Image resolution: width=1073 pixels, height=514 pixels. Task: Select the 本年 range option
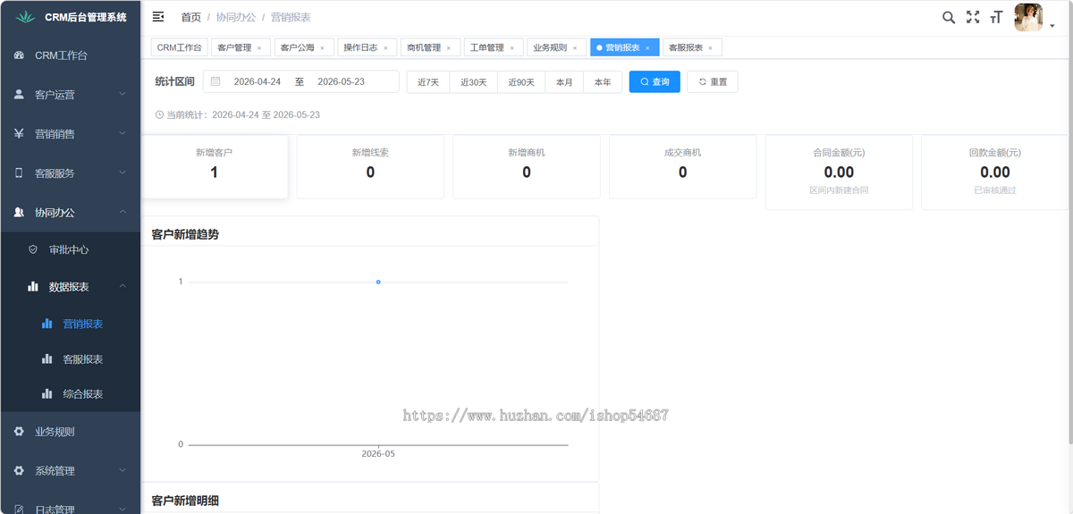click(603, 81)
